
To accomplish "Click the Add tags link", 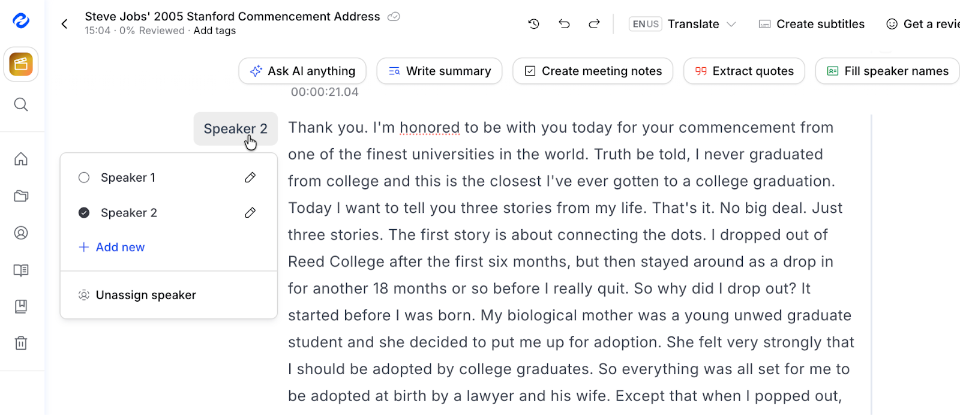I will [214, 31].
